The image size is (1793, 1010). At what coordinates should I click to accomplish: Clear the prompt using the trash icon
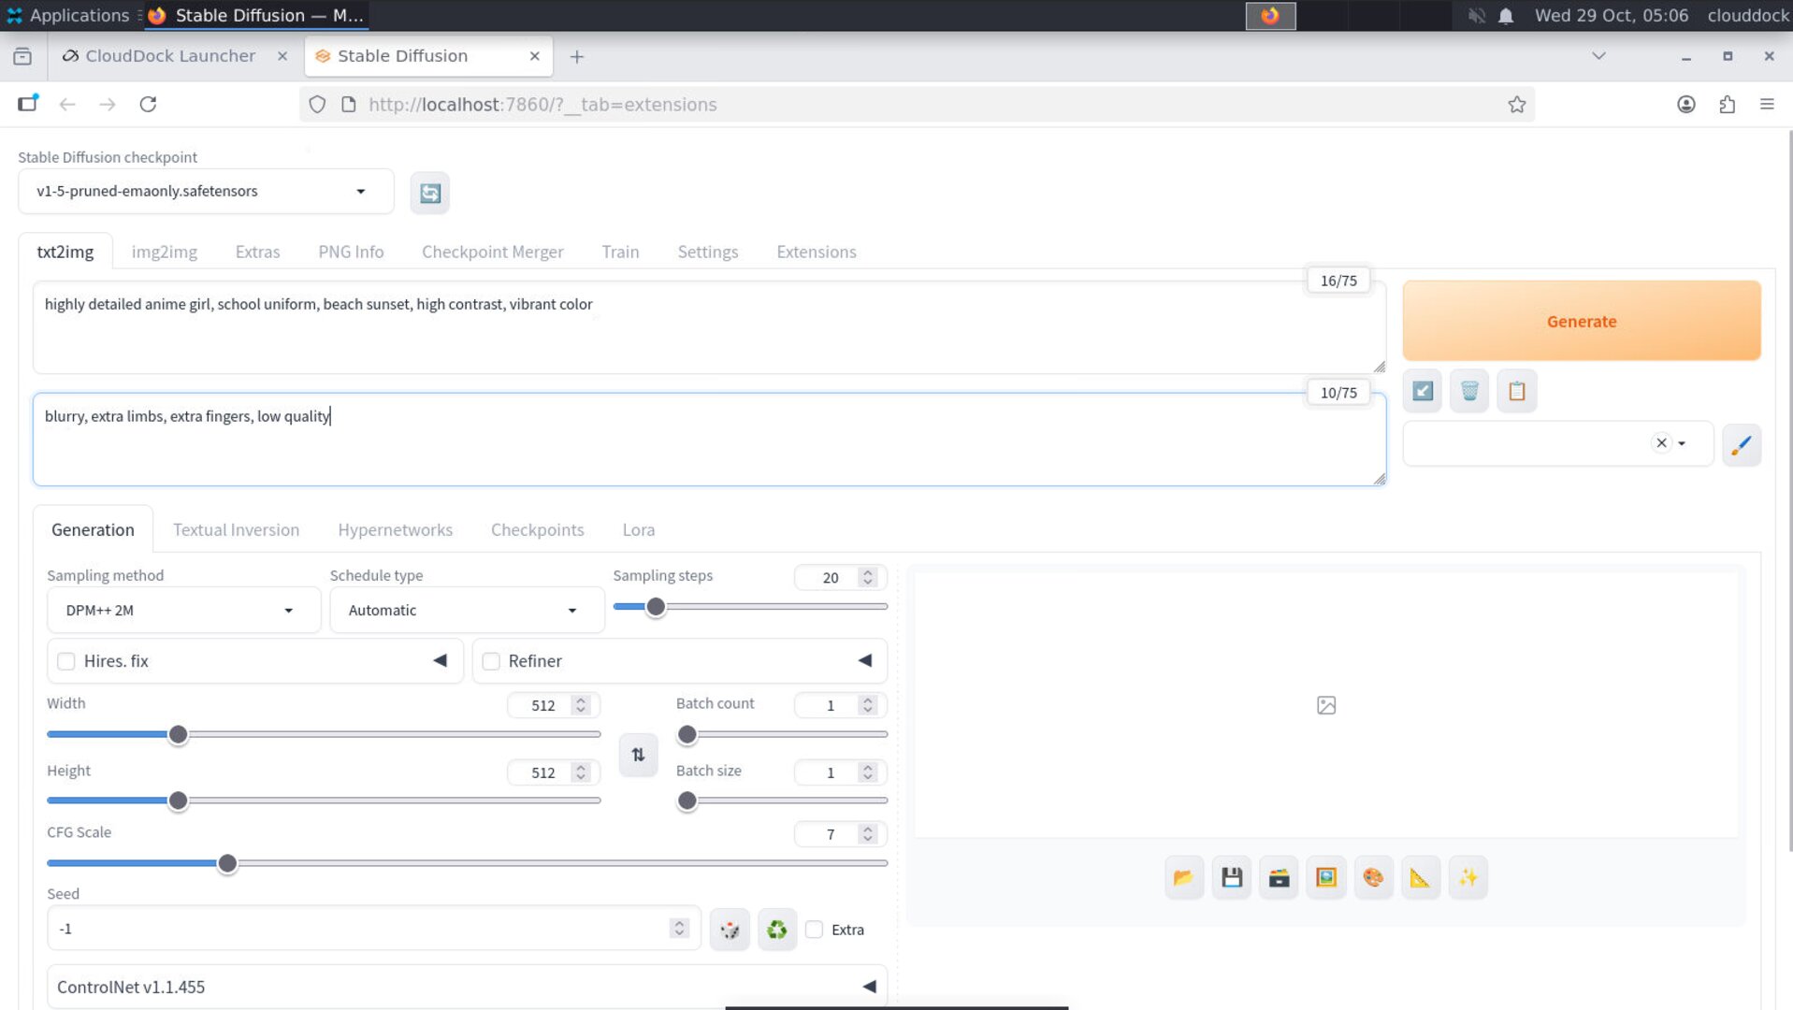point(1468,391)
